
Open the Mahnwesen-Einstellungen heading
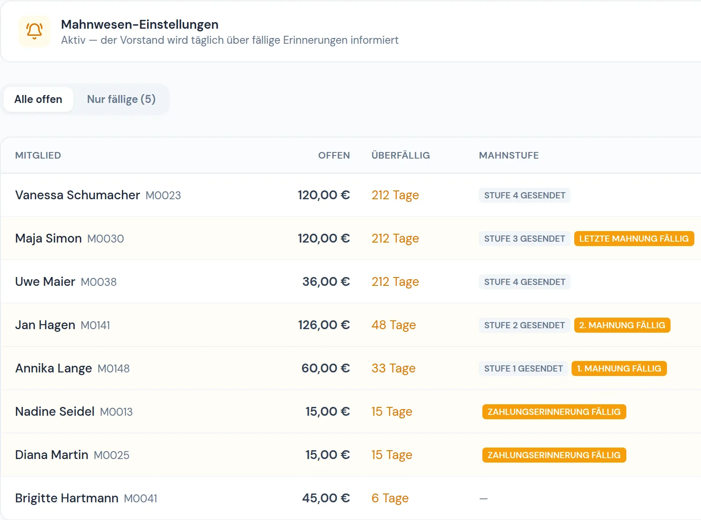(x=140, y=24)
